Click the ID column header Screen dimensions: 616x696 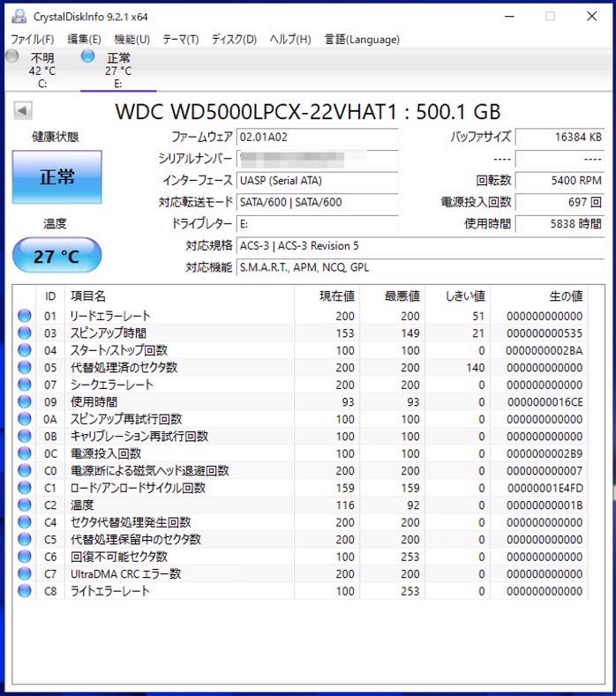pyautogui.click(x=50, y=296)
